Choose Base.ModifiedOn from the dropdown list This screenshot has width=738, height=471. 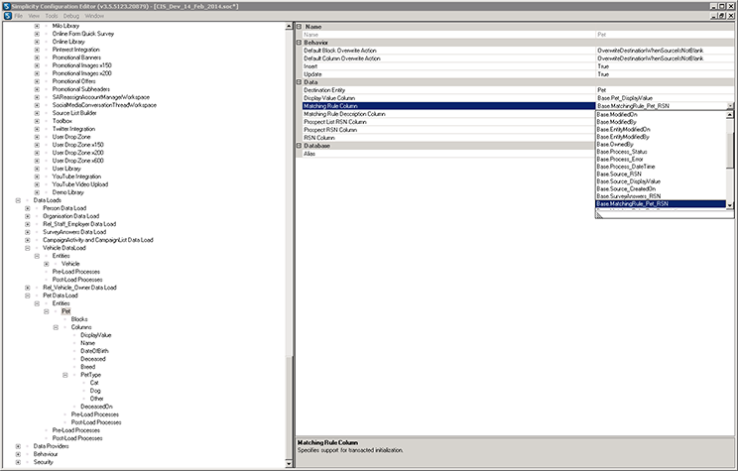coord(661,114)
